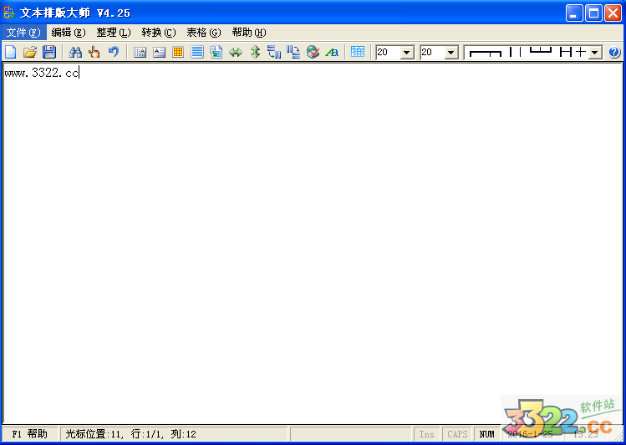Click the blue row-arrange icon next to globe
Viewport: 626px width, 445px height.
click(x=293, y=52)
